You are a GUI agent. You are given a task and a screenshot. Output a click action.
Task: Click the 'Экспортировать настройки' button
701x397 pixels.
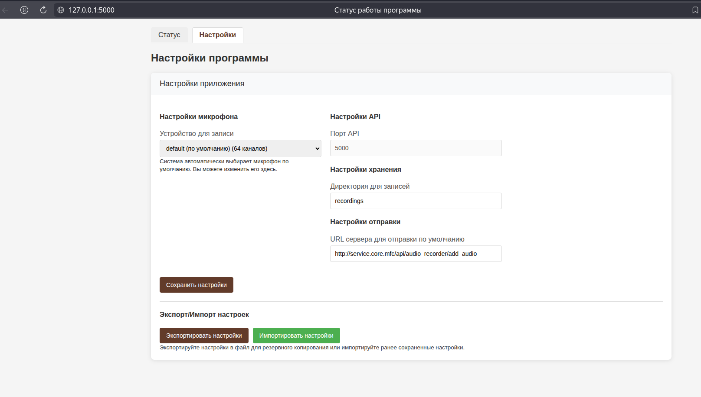tap(204, 336)
